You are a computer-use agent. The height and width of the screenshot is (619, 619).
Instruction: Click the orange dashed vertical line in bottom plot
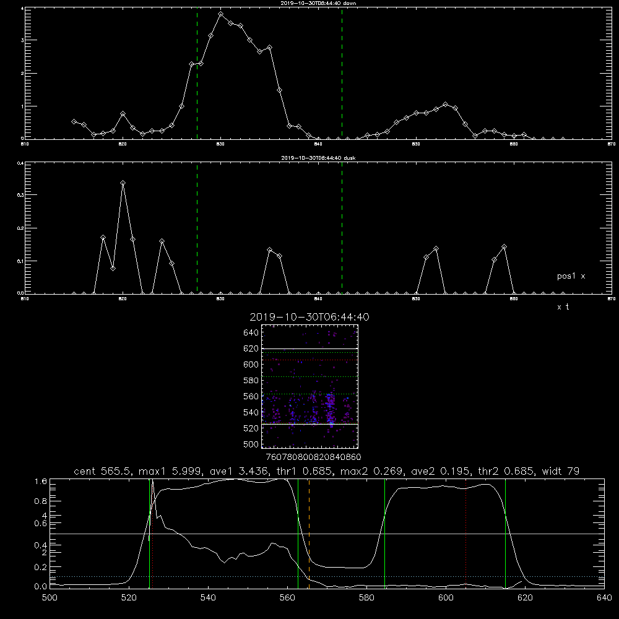309,534
